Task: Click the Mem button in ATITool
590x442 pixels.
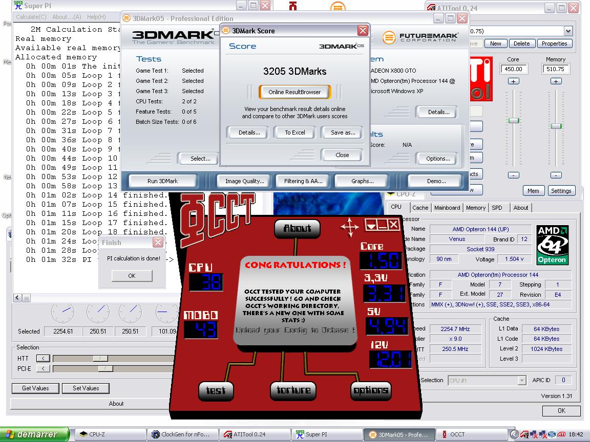Action: coord(533,191)
